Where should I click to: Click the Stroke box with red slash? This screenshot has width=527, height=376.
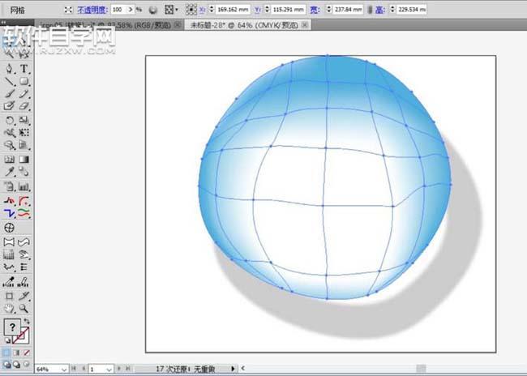coord(24,335)
